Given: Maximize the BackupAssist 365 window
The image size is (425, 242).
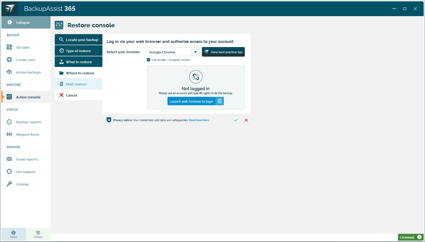Looking at the screenshot, I should 405,9.
